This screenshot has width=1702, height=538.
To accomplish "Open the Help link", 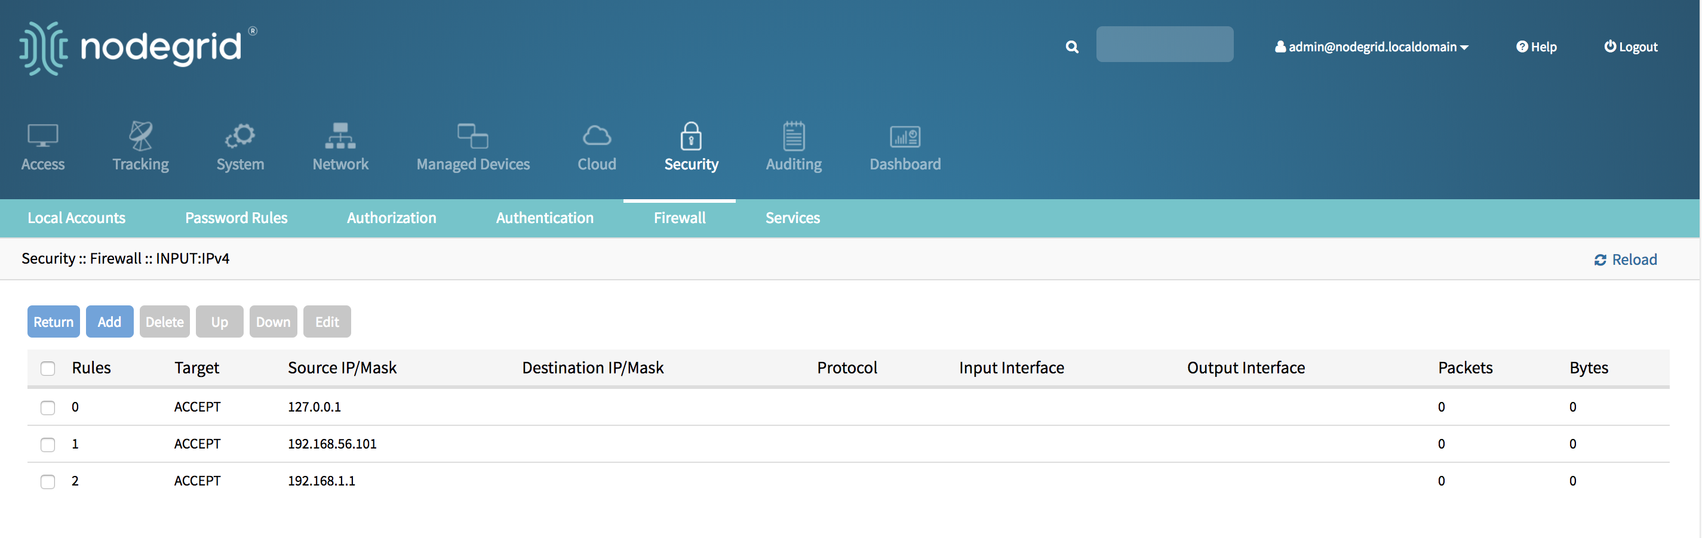I will [x=1536, y=47].
